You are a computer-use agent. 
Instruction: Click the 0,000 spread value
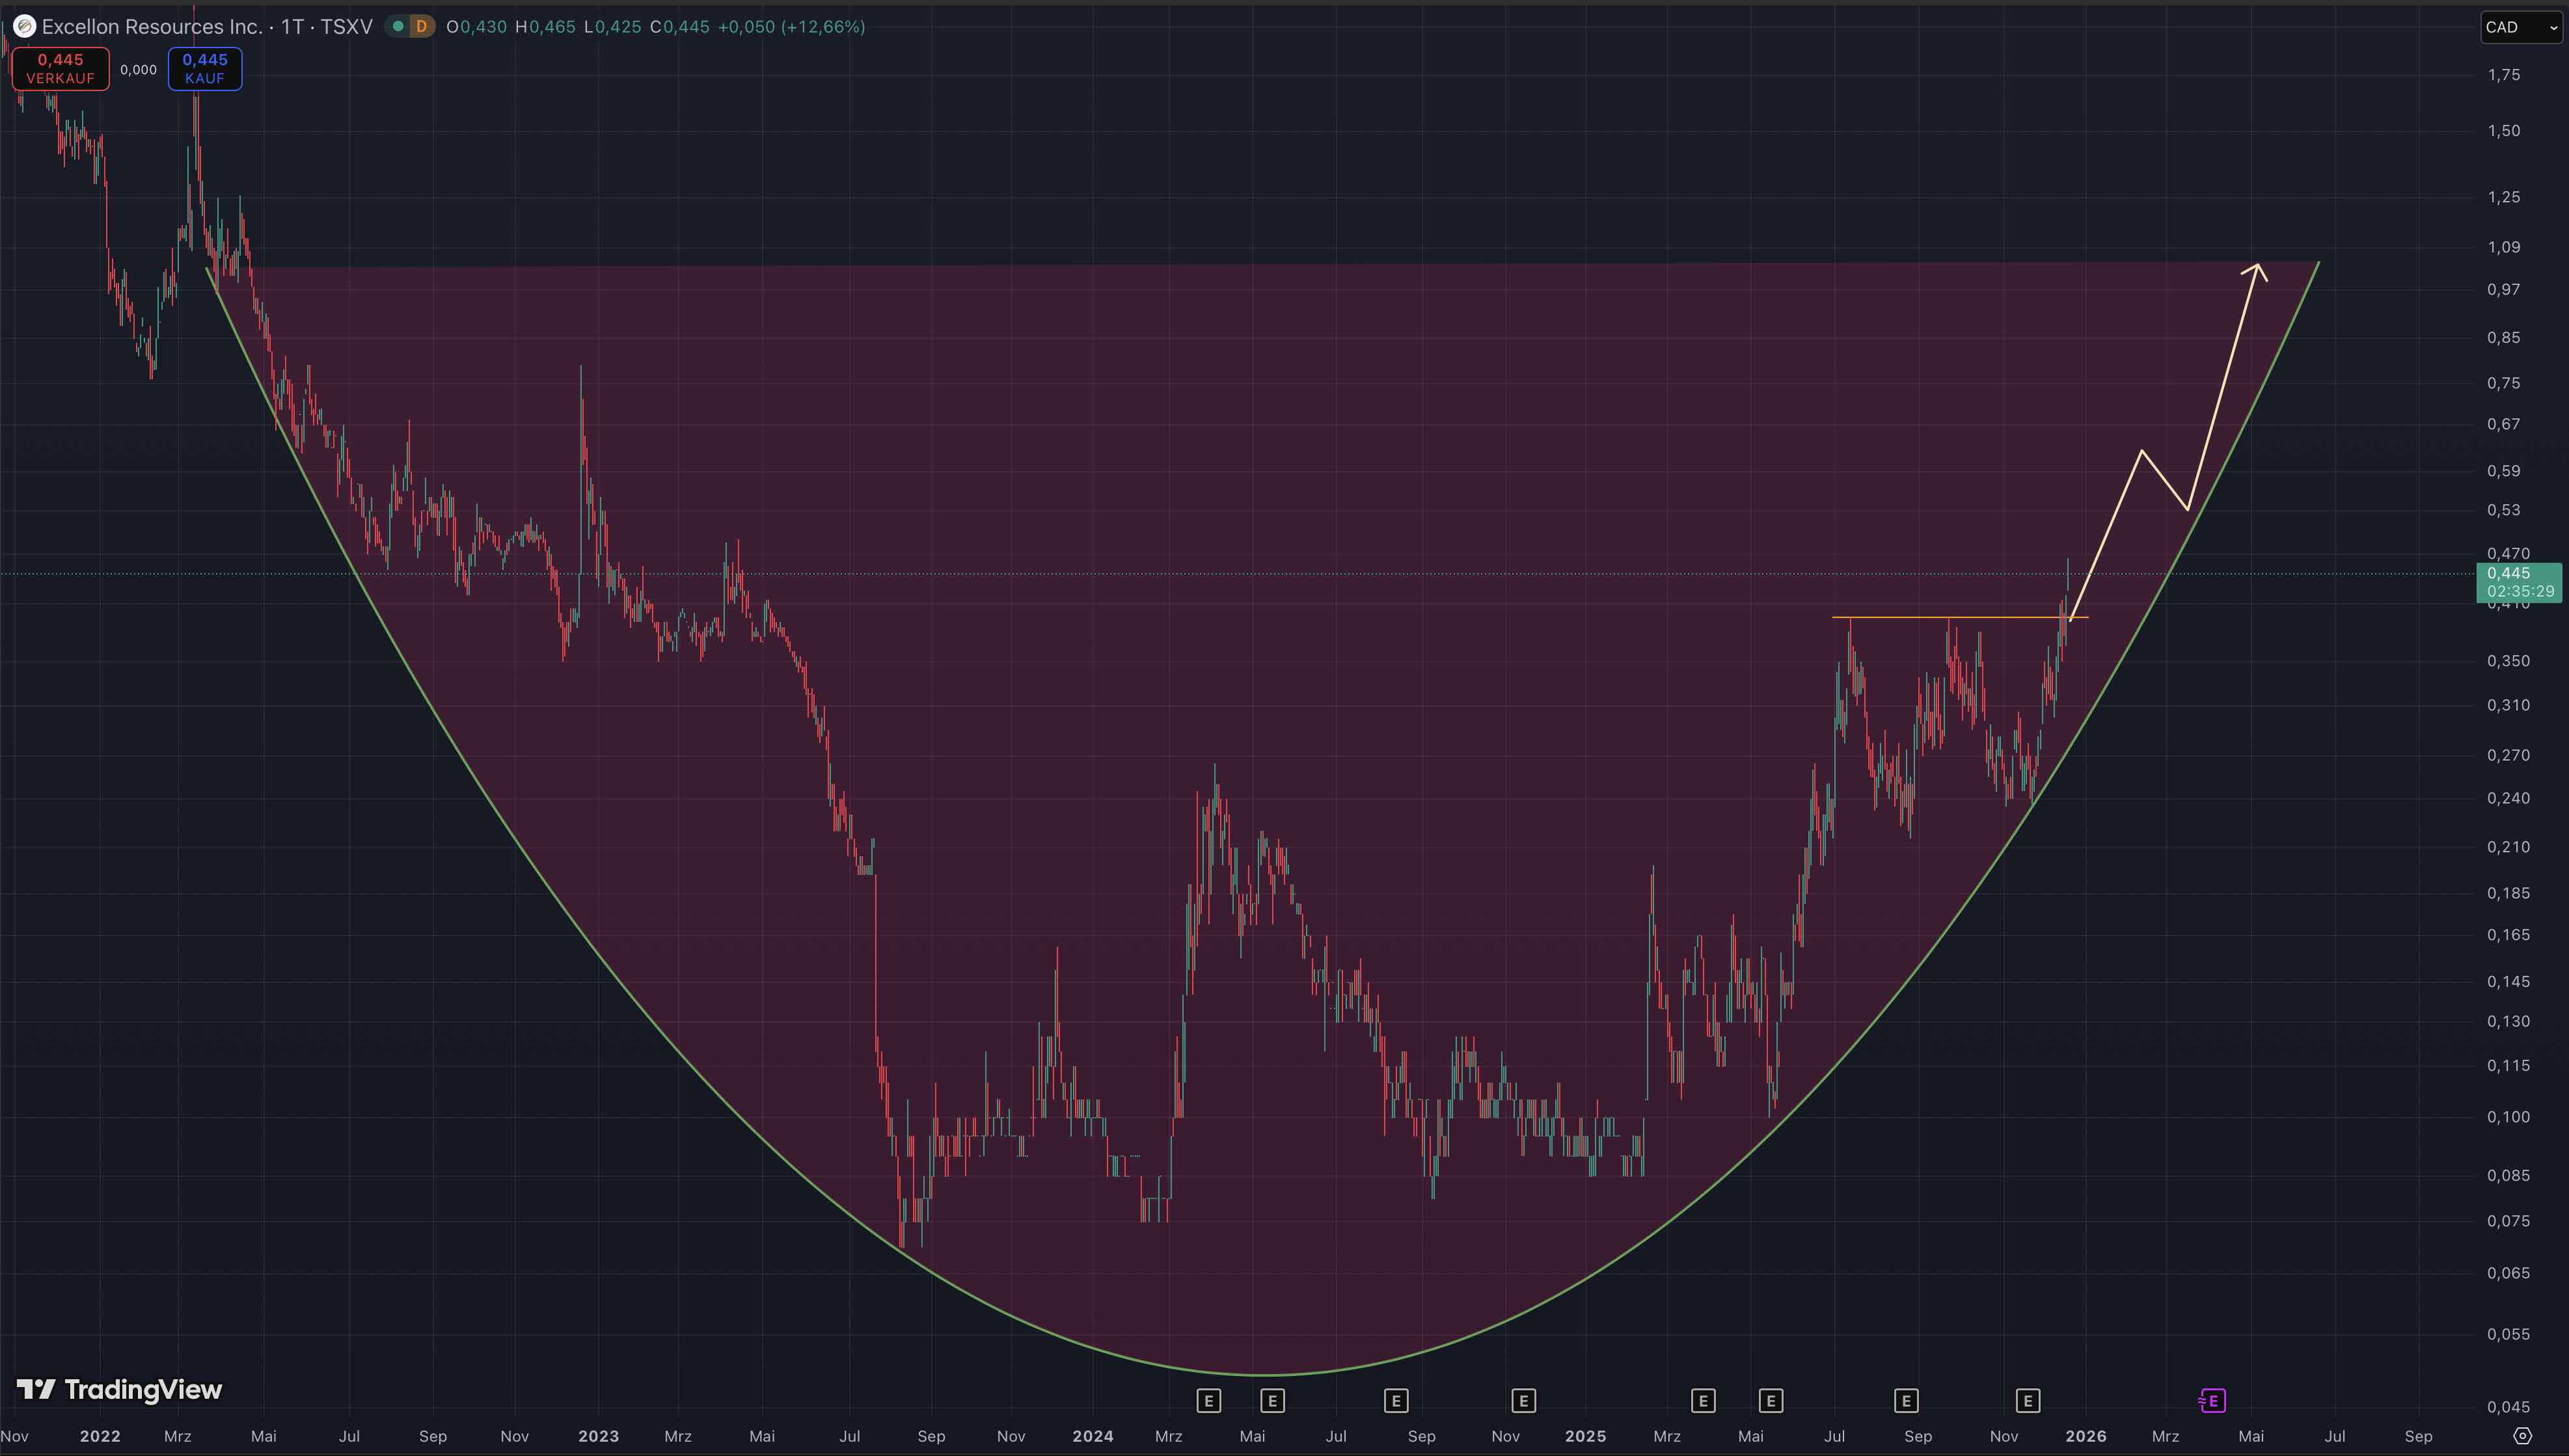pos(139,69)
